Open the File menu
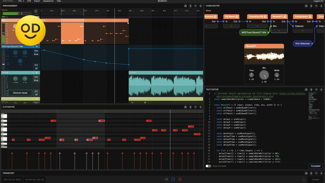 (x=20, y=1)
